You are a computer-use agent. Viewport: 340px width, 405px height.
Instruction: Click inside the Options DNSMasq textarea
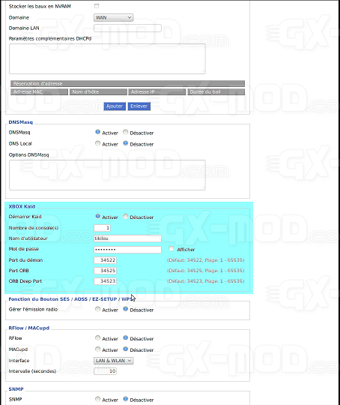point(107,175)
